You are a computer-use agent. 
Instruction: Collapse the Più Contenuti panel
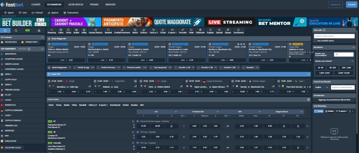point(42,37)
